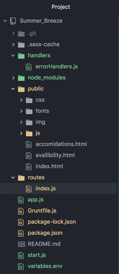The height and width of the screenshot is (274, 119).
Task: Expand the node_modules folder chevron
Action: pyautogui.click(x=13, y=78)
